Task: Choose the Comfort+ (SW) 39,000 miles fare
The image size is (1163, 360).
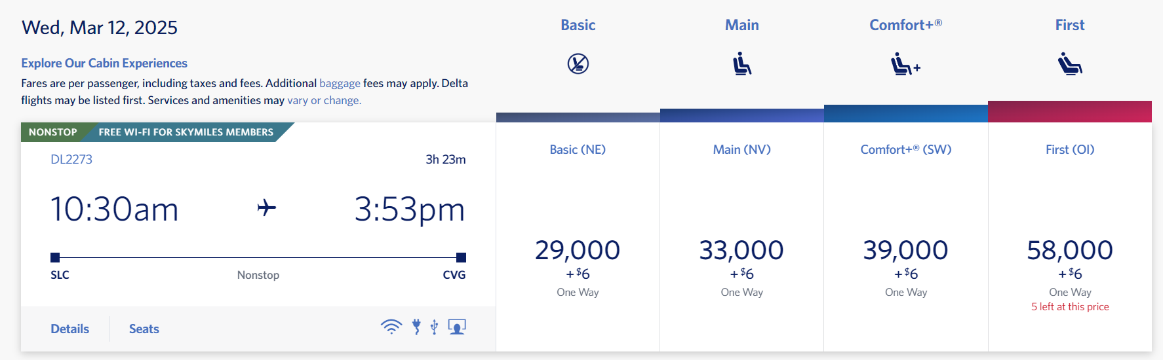Action: pos(905,250)
